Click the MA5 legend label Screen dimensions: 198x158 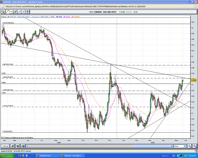click(60, 17)
